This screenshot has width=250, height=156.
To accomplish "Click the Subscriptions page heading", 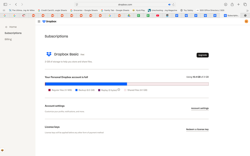I will 56,36.
